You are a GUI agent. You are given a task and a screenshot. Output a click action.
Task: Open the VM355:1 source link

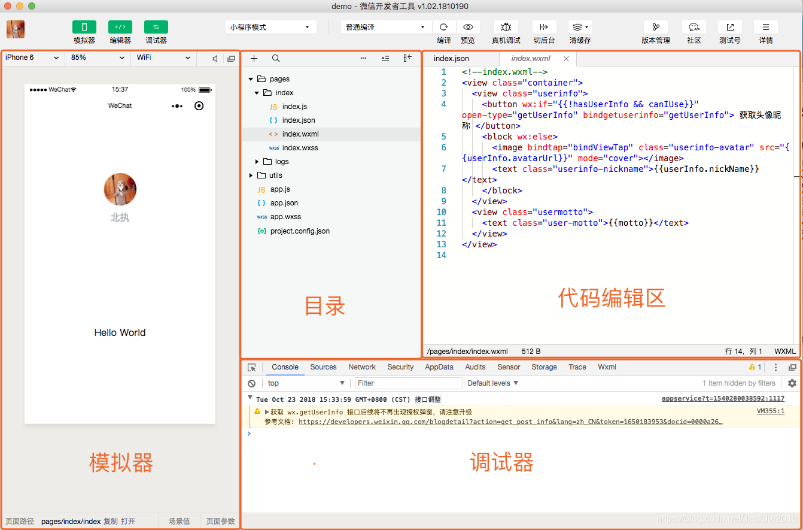771,411
